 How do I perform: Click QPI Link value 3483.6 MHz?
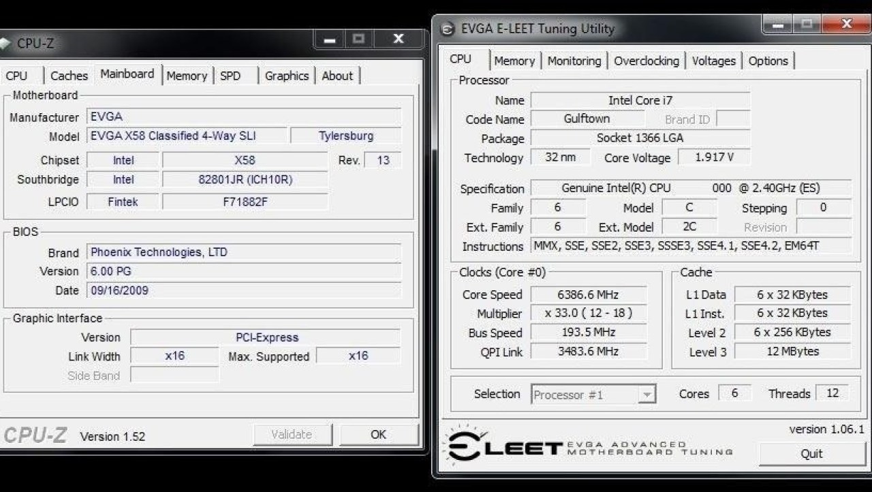point(587,352)
